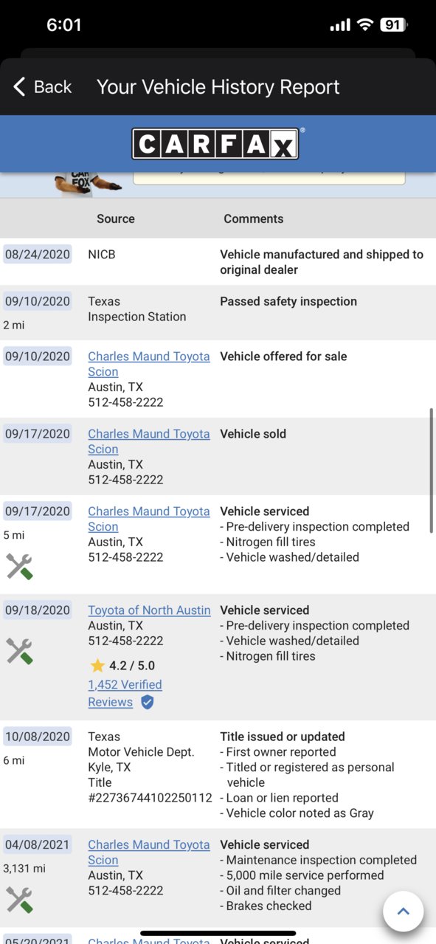Tap wrench service icon for 09/18/2020 entry
The width and height of the screenshot is (436, 944).
tap(19, 651)
